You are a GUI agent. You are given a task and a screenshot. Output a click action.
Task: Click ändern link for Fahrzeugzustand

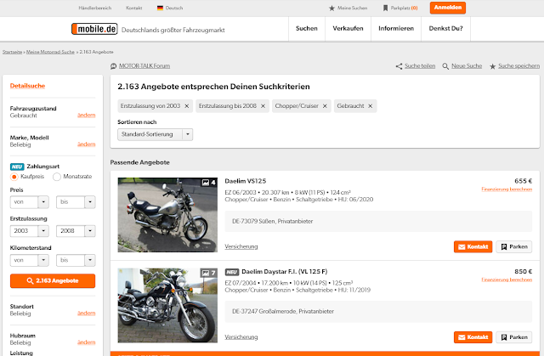point(87,115)
